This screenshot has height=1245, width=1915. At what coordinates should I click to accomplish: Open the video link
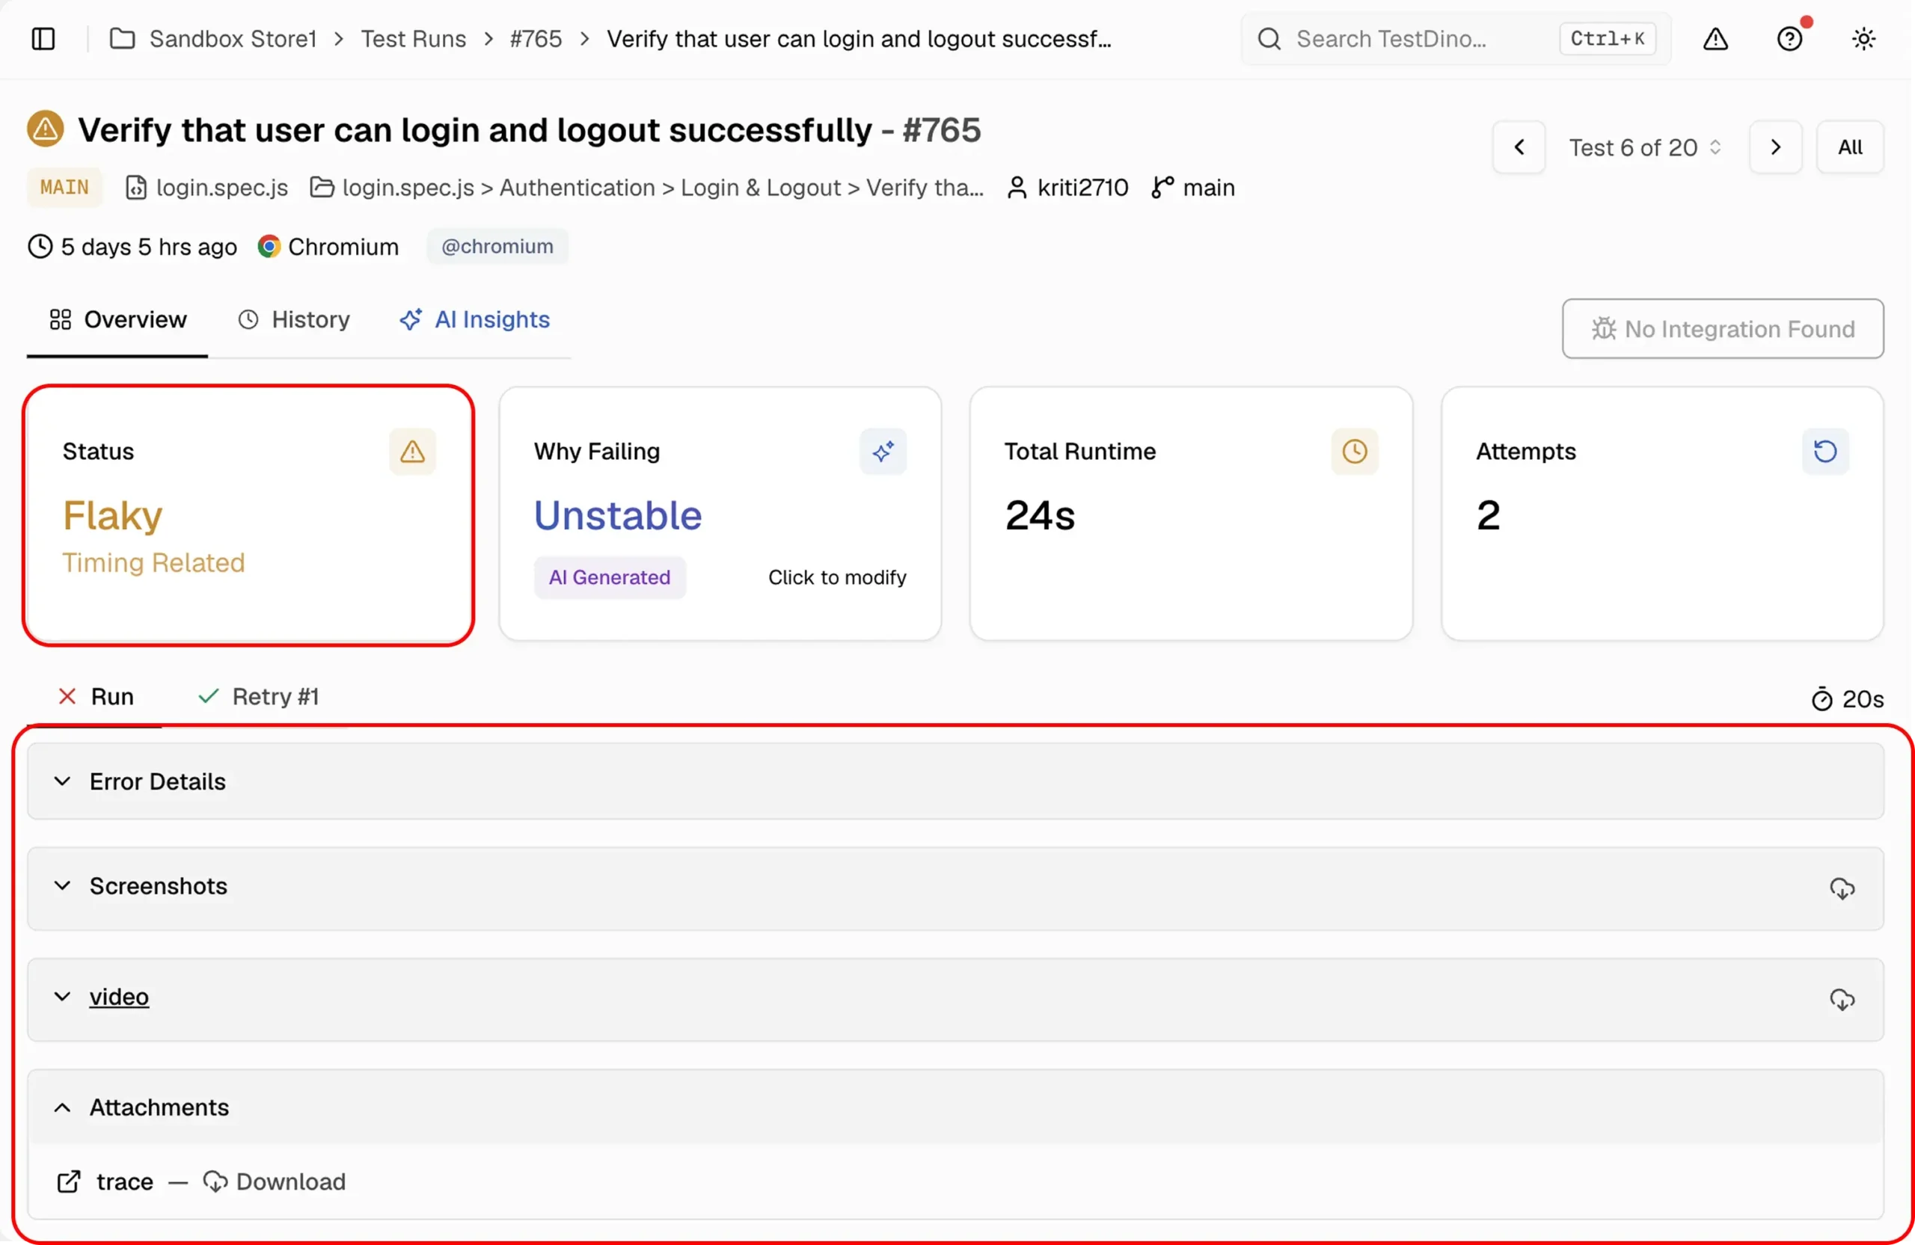[119, 997]
